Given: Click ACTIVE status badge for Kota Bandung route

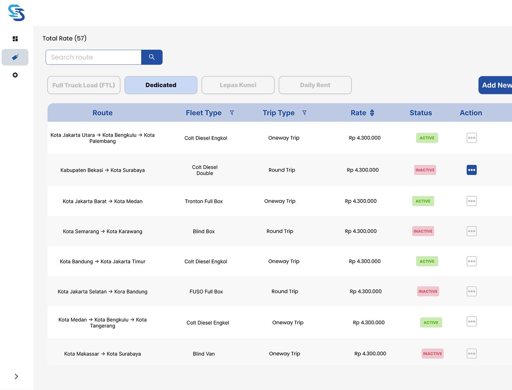Looking at the screenshot, I should tap(427, 261).
